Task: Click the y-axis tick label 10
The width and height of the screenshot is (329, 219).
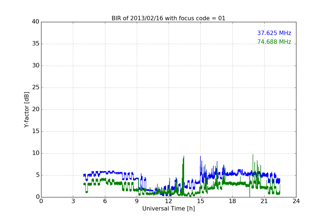Action: click(x=35, y=153)
